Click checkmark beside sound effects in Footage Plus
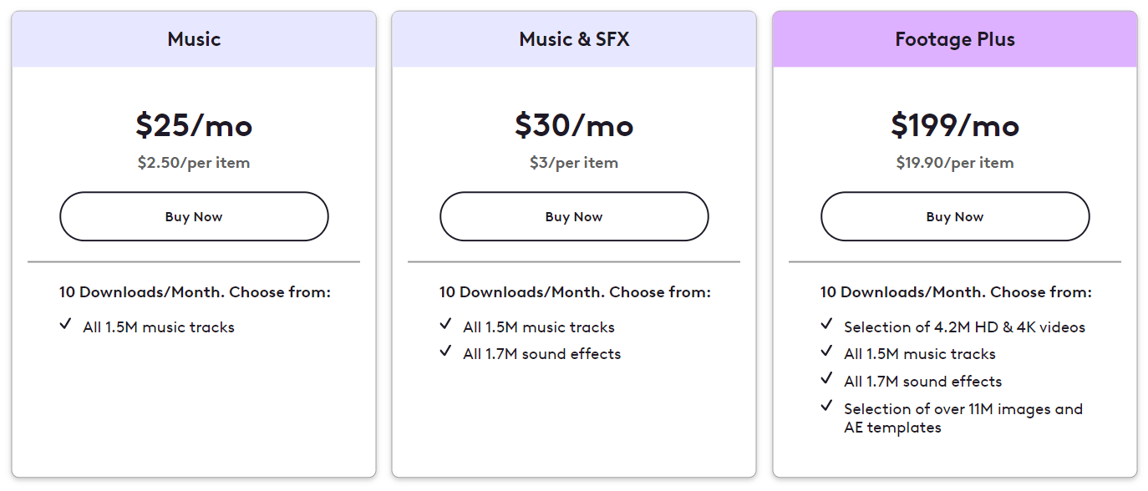This screenshot has width=1148, height=491. pos(826,378)
